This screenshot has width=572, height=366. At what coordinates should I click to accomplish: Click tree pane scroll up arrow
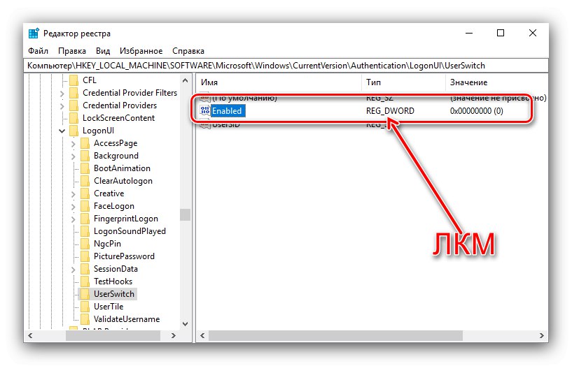coord(185,80)
